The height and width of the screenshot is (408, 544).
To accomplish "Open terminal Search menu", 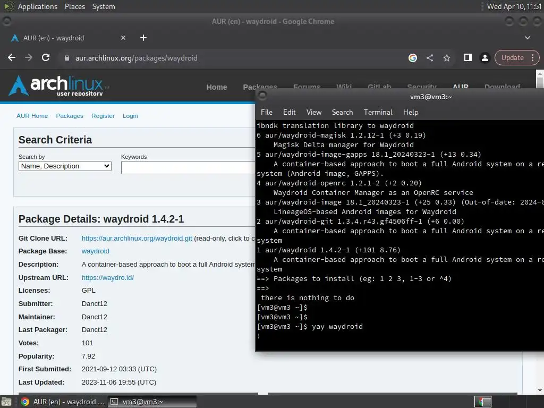I will coord(343,113).
